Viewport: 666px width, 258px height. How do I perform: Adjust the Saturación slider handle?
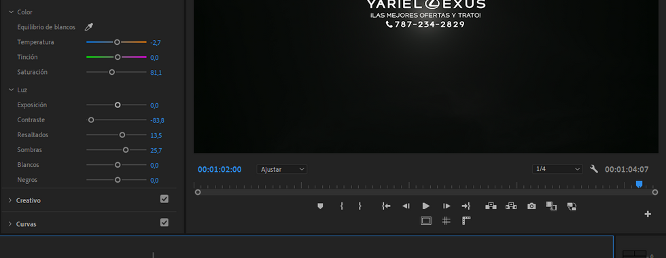(x=111, y=72)
